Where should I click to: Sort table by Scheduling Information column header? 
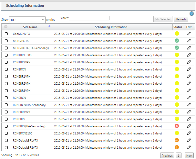pos(111,27)
